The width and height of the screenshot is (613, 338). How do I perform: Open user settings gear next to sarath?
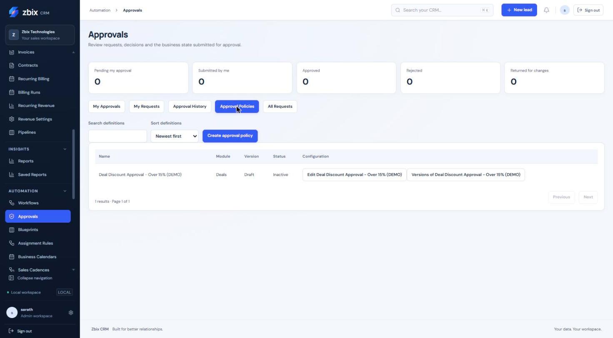coord(71,313)
